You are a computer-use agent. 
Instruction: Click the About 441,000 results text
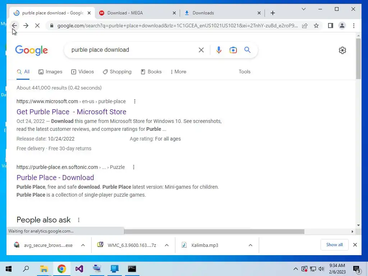pyautogui.click(x=59, y=88)
